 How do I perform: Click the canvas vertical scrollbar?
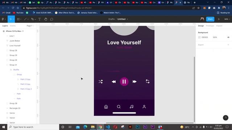(x=194, y=89)
